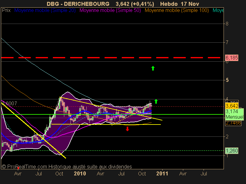
Task: Click the green up arrow beside the latest candle
Action: click(156, 102)
